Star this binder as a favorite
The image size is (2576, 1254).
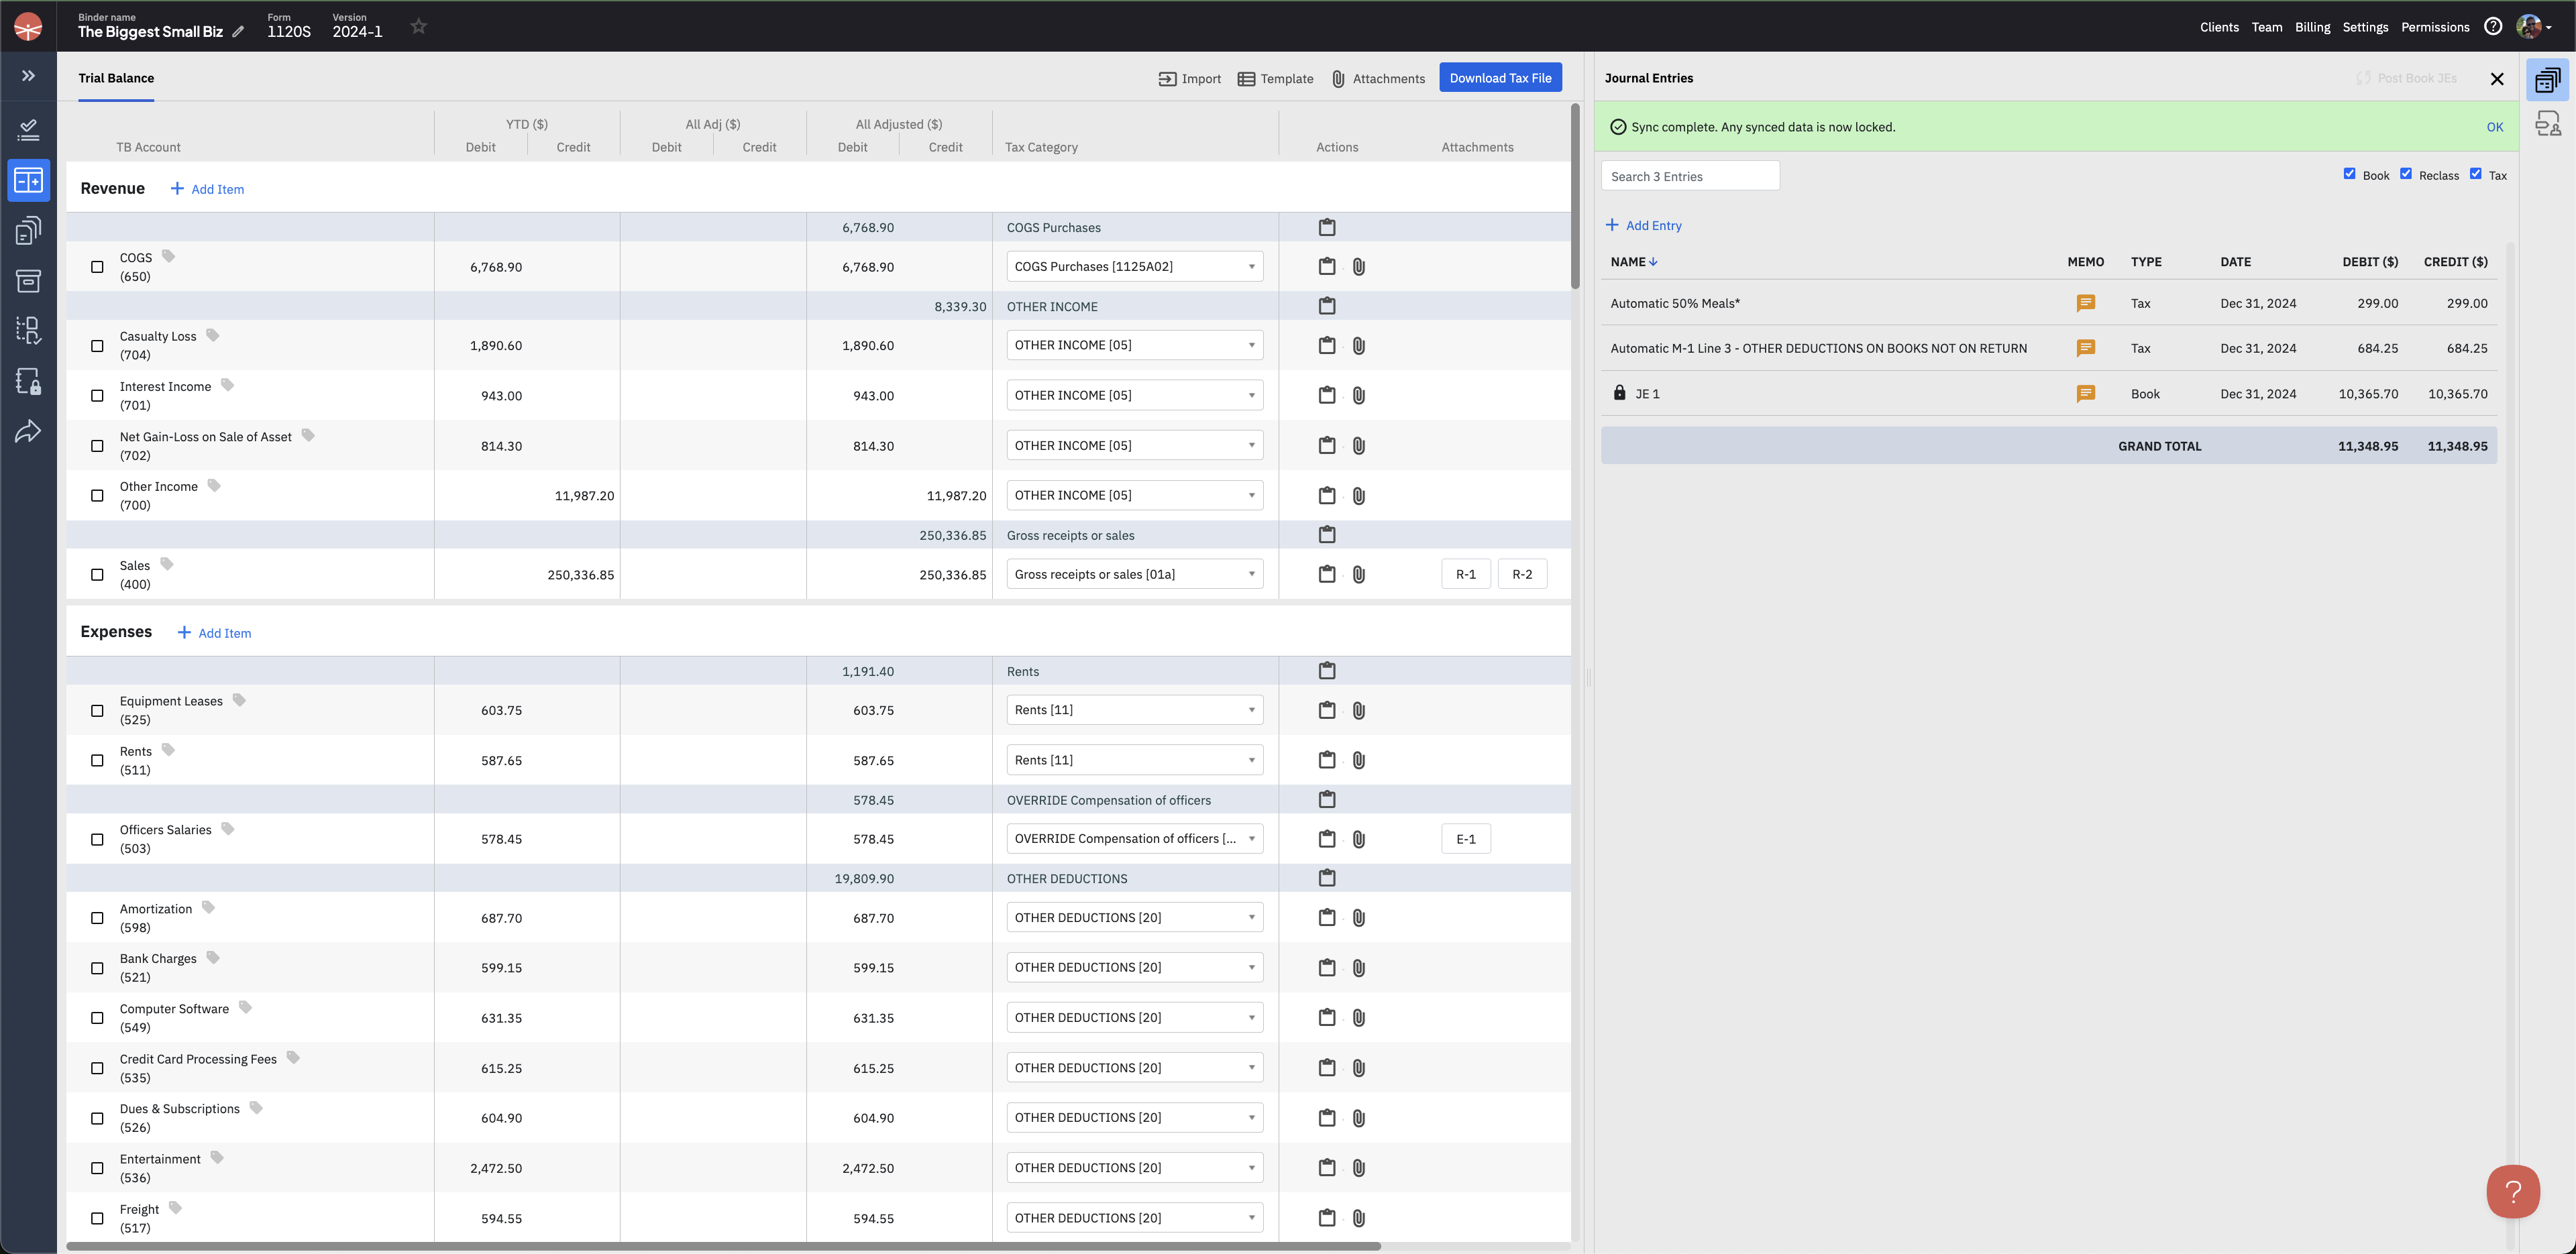pyautogui.click(x=418, y=27)
